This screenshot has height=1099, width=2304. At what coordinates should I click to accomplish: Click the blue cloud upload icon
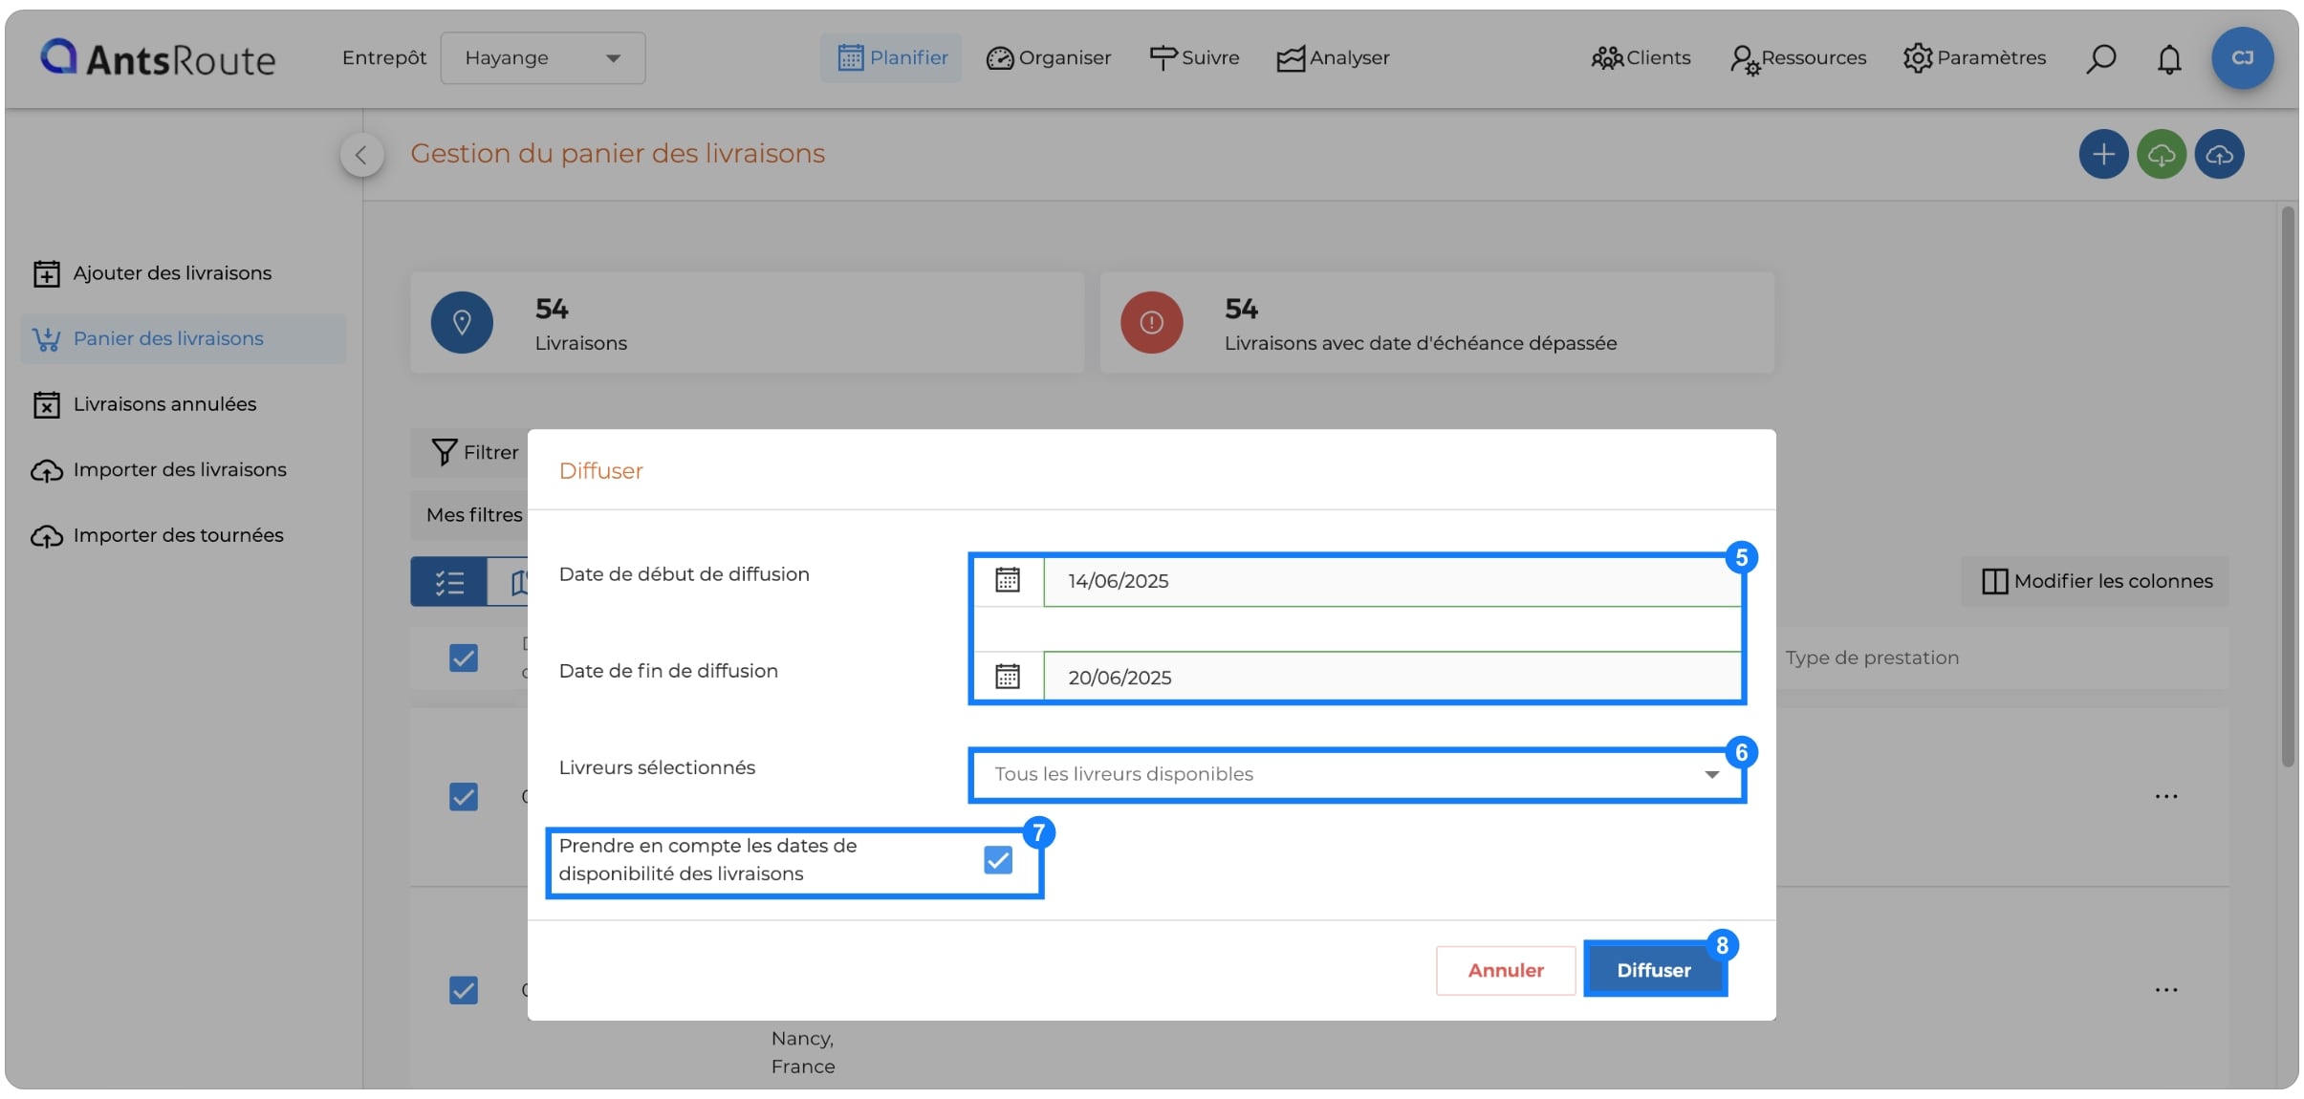pos(2220,154)
